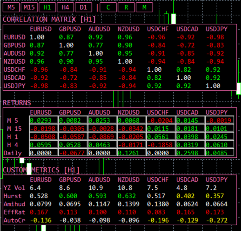Click USDCAD row, AUDUSD column correlation -0.85
This screenshot has width=241, height=231.
pos(98,78)
